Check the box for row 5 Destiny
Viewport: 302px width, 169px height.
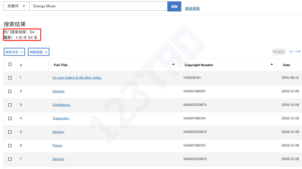10,132
